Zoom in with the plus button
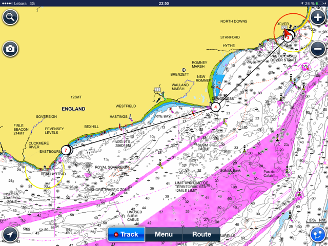 point(318,17)
